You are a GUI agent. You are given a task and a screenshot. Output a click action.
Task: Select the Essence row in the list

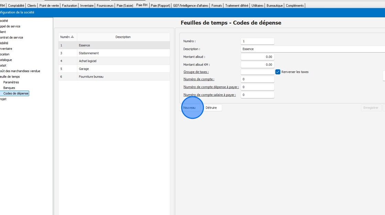point(114,45)
